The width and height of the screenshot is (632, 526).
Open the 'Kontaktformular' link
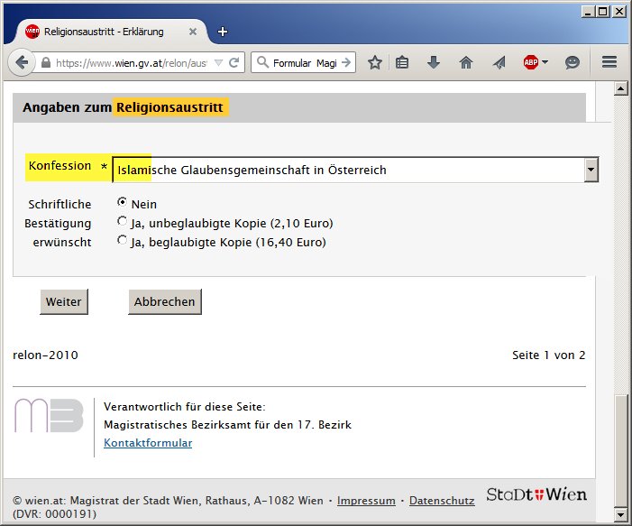(x=148, y=443)
